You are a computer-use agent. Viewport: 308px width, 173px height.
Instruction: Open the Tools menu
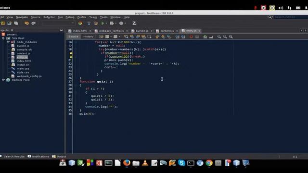pyautogui.click(x=104, y=17)
